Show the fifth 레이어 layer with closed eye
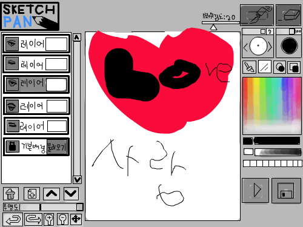 coord(13,126)
